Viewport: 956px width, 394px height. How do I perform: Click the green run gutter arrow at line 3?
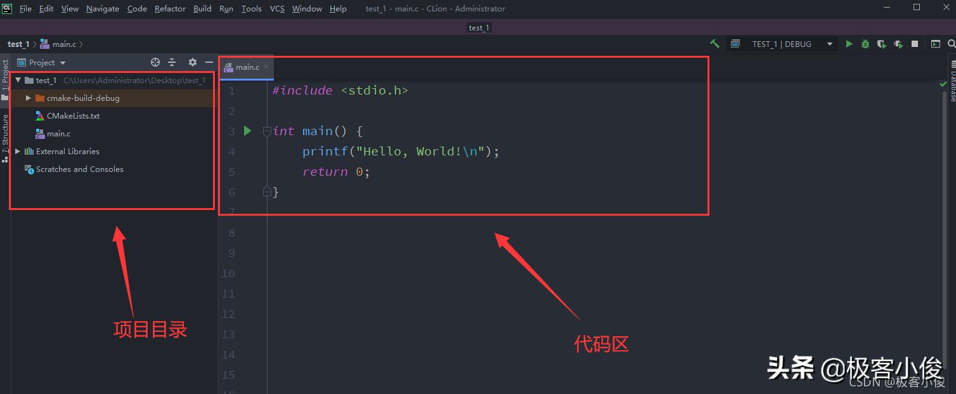point(248,131)
